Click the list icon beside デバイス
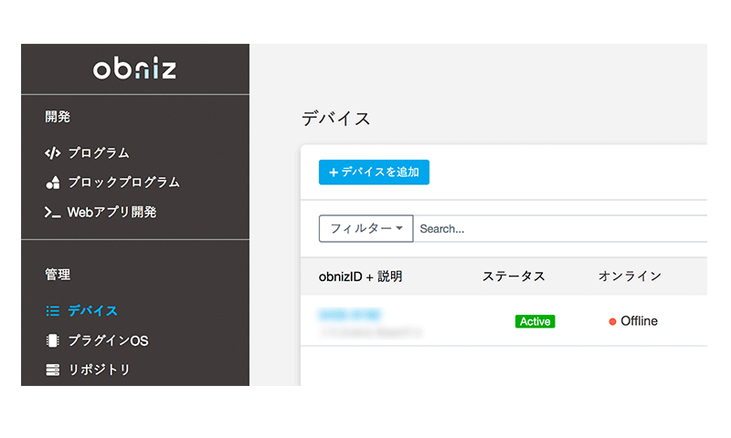Viewport: 731px width, 438px height. [x=53, y=311]
